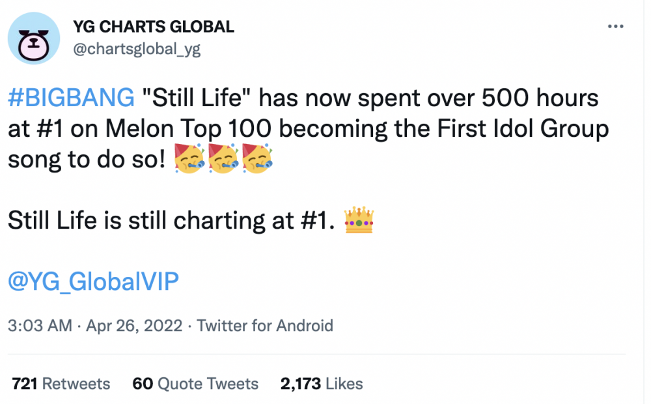Click the Apr 26, 2022 date

pyautogui.click(x=133, y=326)
